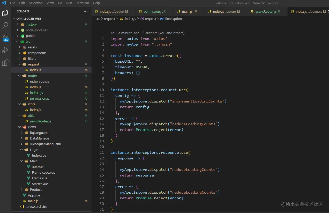Expand the public folder
Screen dimensions: 329x213
[17, 36]
